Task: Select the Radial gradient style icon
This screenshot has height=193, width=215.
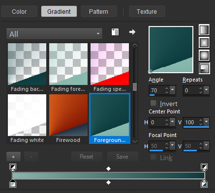Action: click(204, 68)
